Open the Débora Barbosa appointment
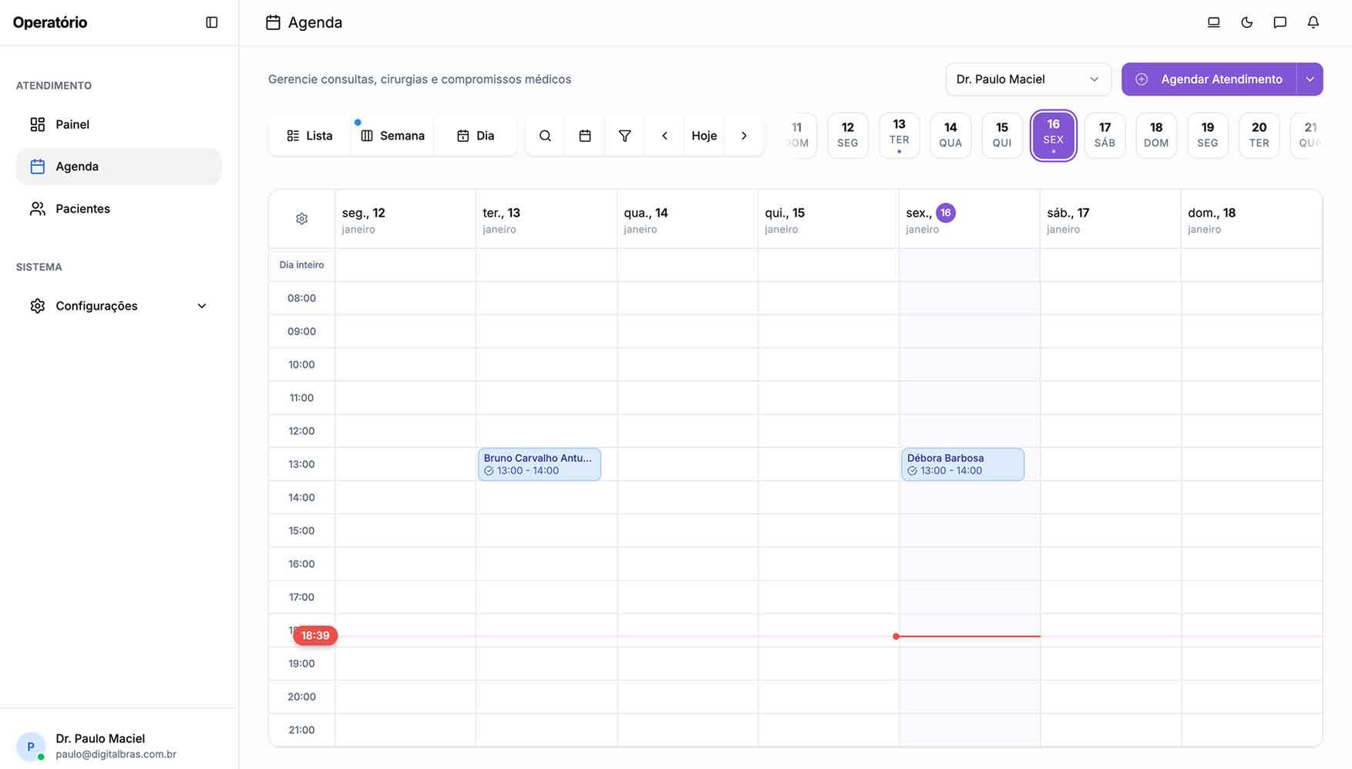Viewport: 1352px width, 769px height. point(962,464)
